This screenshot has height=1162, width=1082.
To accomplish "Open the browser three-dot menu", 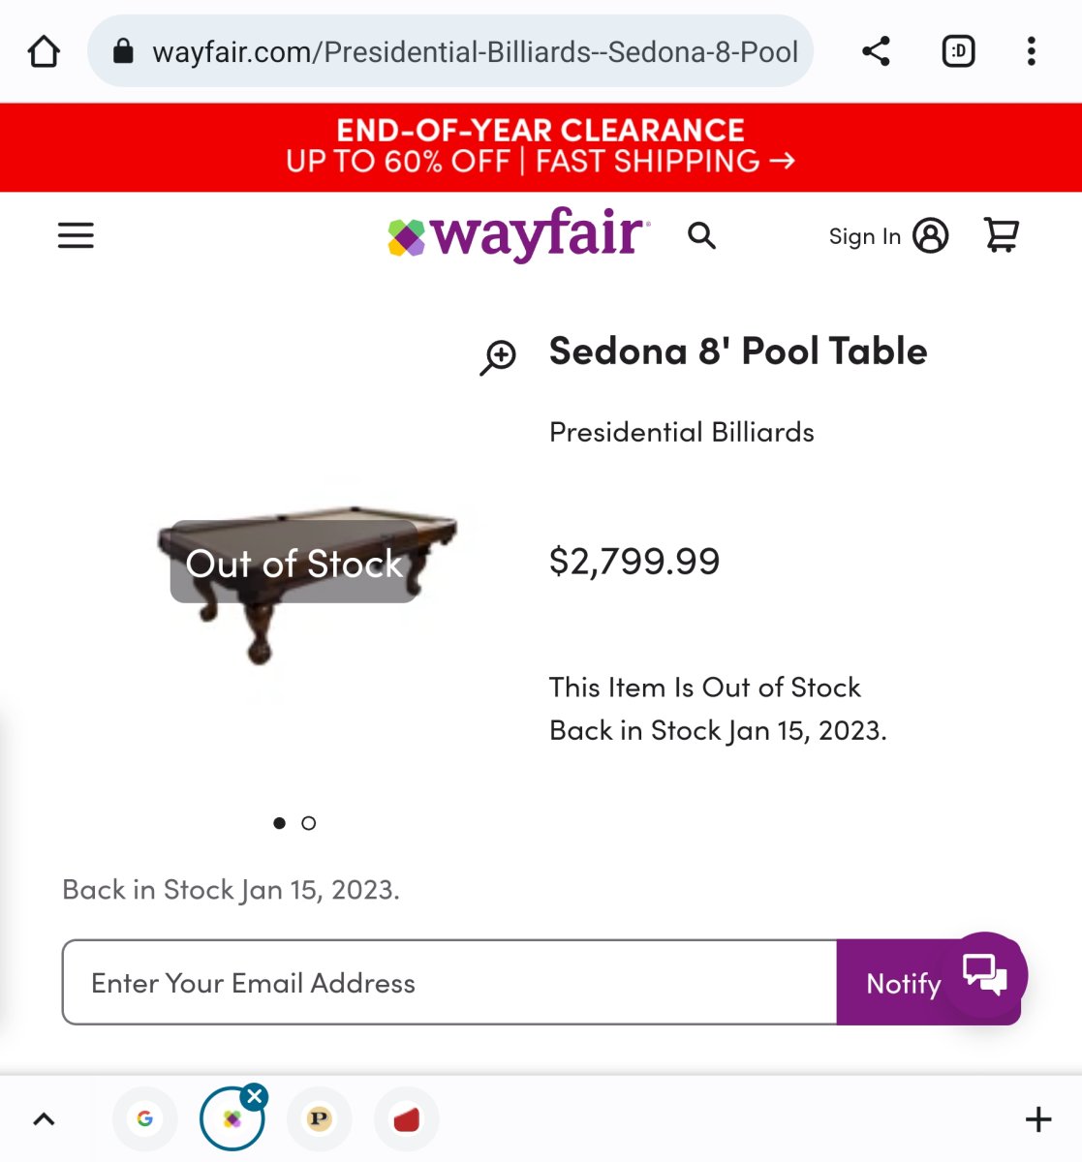I will pyautogui.click(x=1032, y=51).
